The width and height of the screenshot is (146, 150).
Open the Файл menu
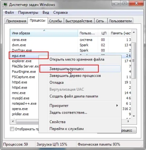click(9, 12)
